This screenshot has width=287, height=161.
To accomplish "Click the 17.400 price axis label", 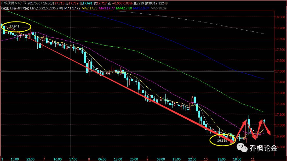I will click(280, 82).
